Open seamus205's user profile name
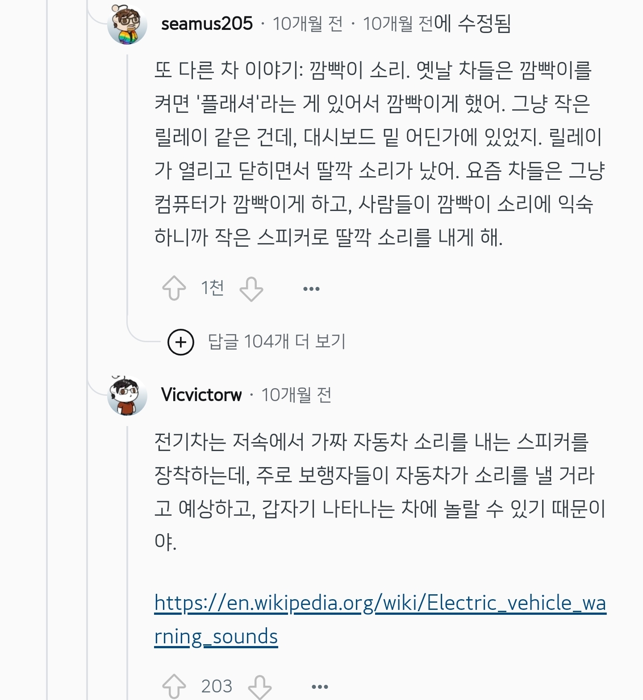The width and height of the screenshot is (643, 700). pos(207,24)
